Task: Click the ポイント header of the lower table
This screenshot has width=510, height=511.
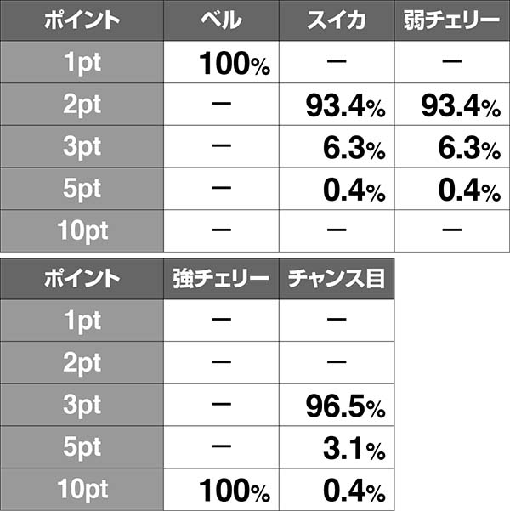Action: (x=82, y=278)
